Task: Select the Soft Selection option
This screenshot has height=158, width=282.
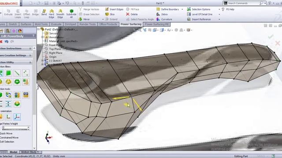Action: tap(7, 142)
